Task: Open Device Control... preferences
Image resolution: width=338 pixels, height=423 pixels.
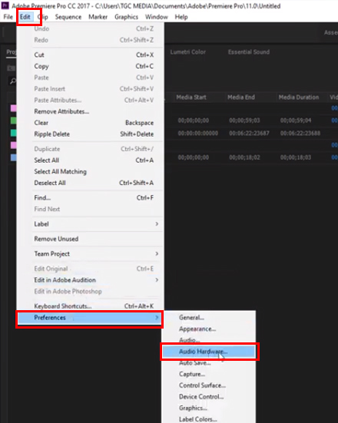Action: [208, 397]
